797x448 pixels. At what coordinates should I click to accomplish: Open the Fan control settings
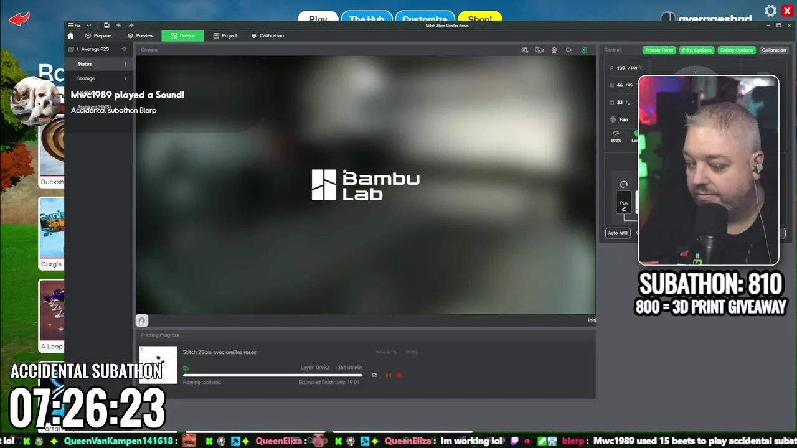(620, 119)
